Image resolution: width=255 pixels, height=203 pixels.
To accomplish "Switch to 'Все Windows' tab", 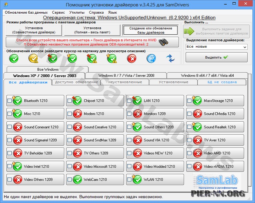I will (48, 69).
